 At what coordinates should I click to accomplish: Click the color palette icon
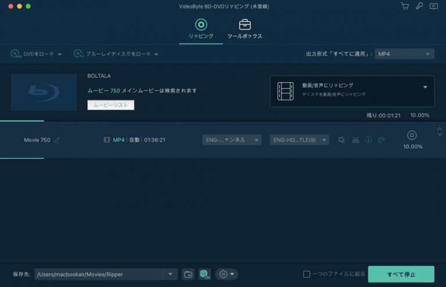pos(382,140)
